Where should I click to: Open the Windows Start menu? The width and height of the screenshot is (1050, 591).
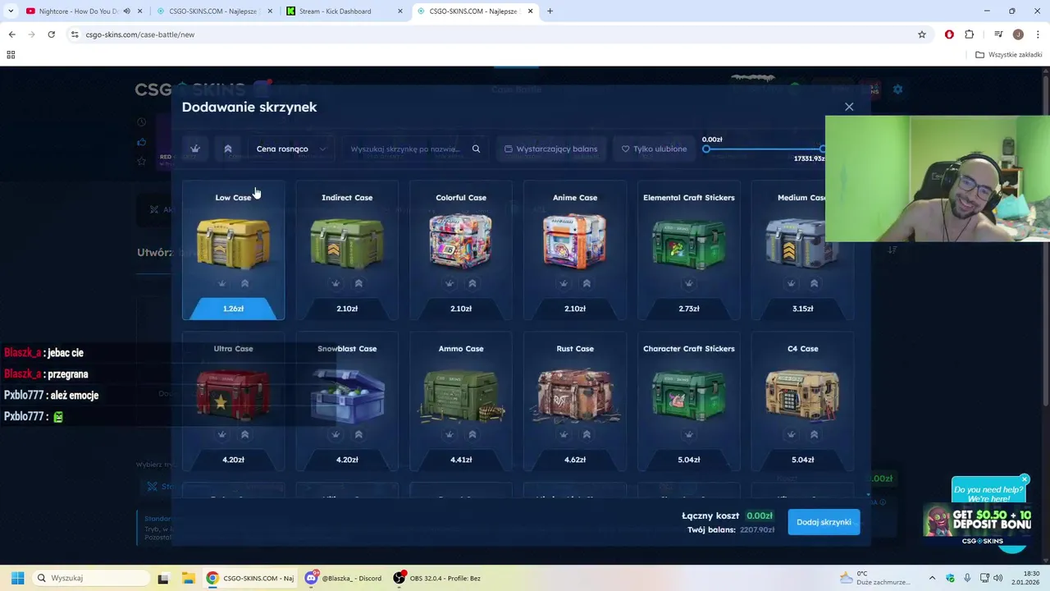pos(17,578)
